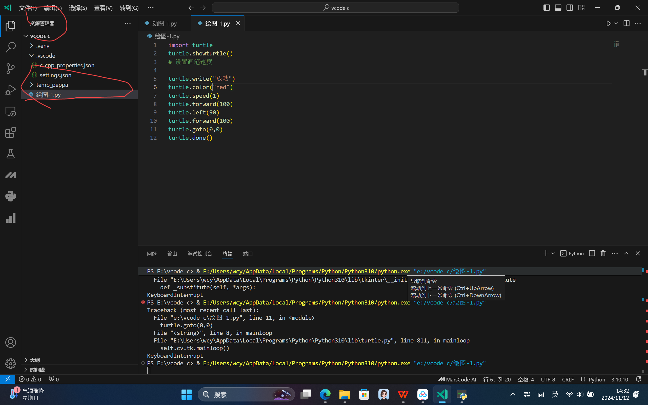Toggle secondary side bar visibility
648x405 pixels.
click(570, 8)
